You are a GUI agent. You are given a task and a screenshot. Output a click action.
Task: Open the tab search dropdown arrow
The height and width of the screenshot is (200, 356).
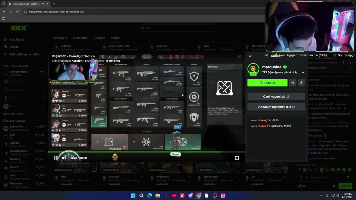[x=3, y=4]
